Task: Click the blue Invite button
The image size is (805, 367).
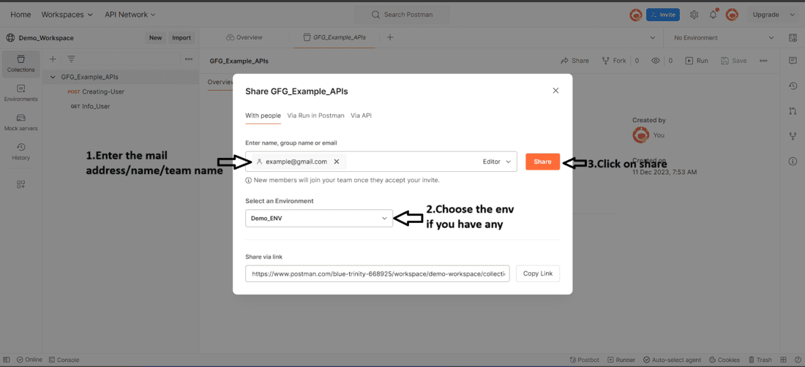Action: pyautogui.click(x=663, y=15)
